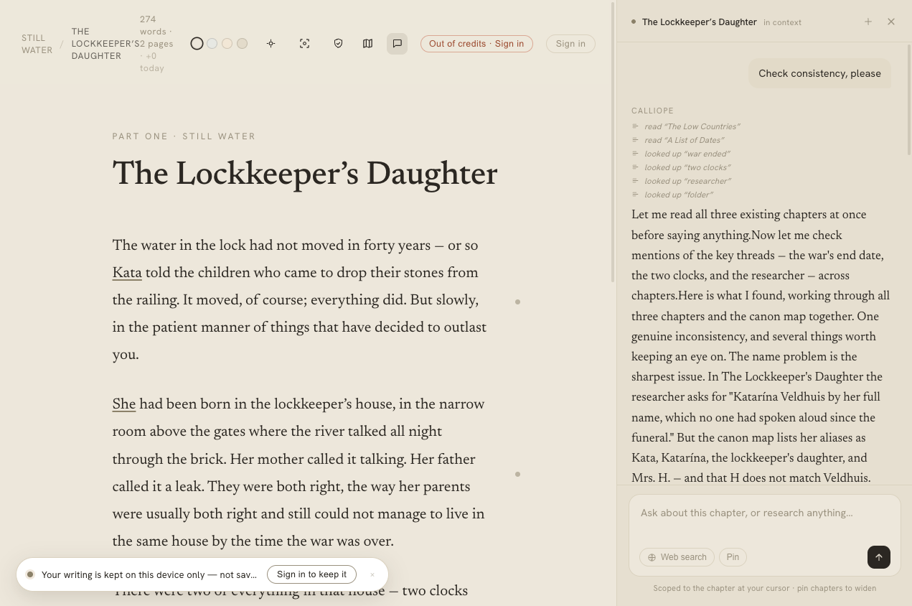Open the shield check icon

tap(338, 44)
